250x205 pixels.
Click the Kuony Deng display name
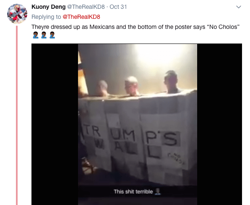point(49,7)
